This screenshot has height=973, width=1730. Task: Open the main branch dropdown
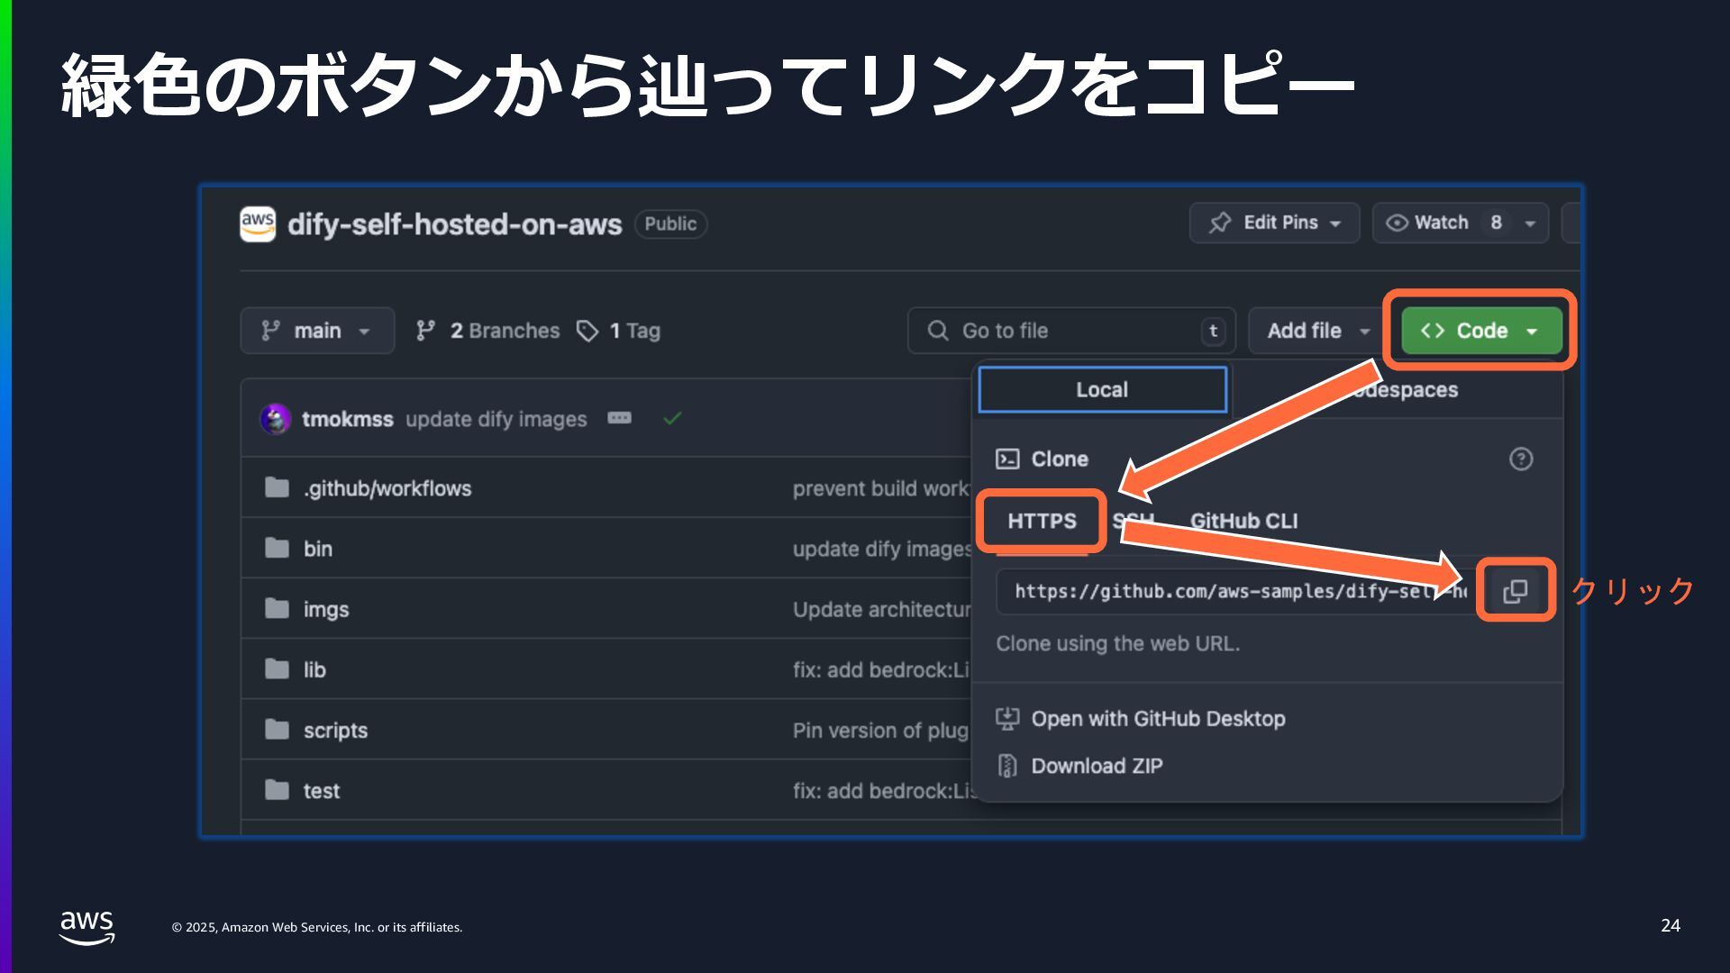coord(317,331)
